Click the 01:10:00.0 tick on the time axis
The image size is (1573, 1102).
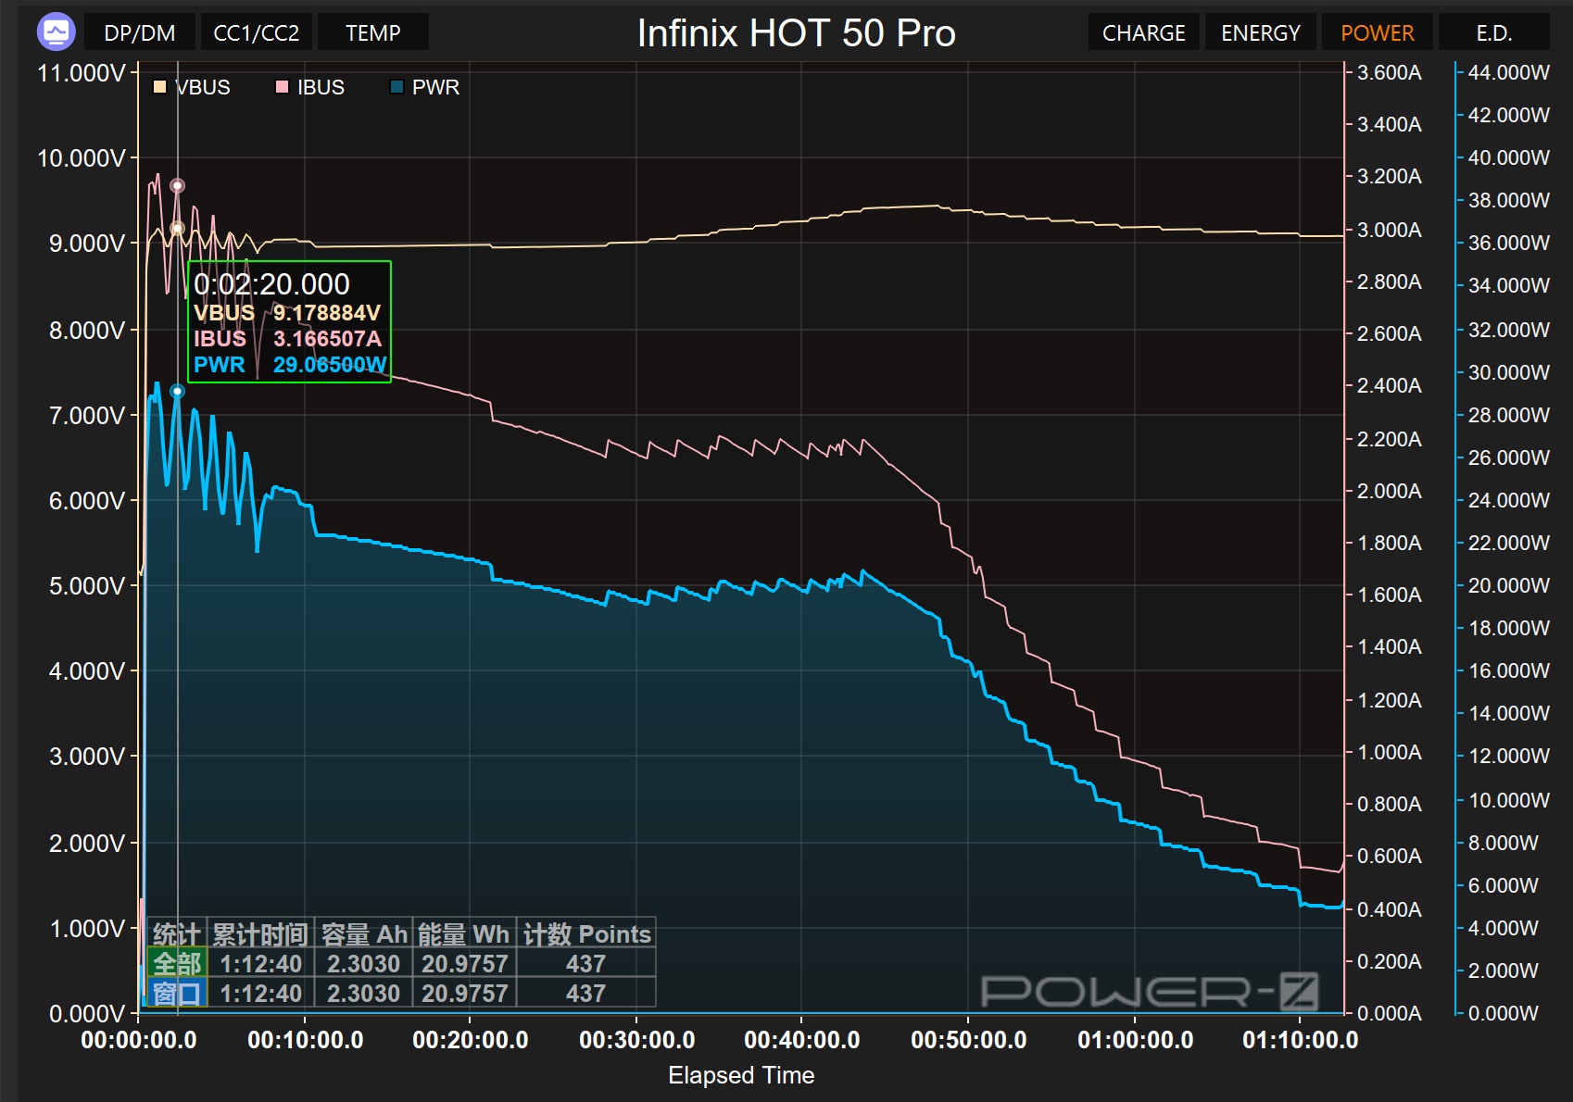(x=1300, y=1040)
